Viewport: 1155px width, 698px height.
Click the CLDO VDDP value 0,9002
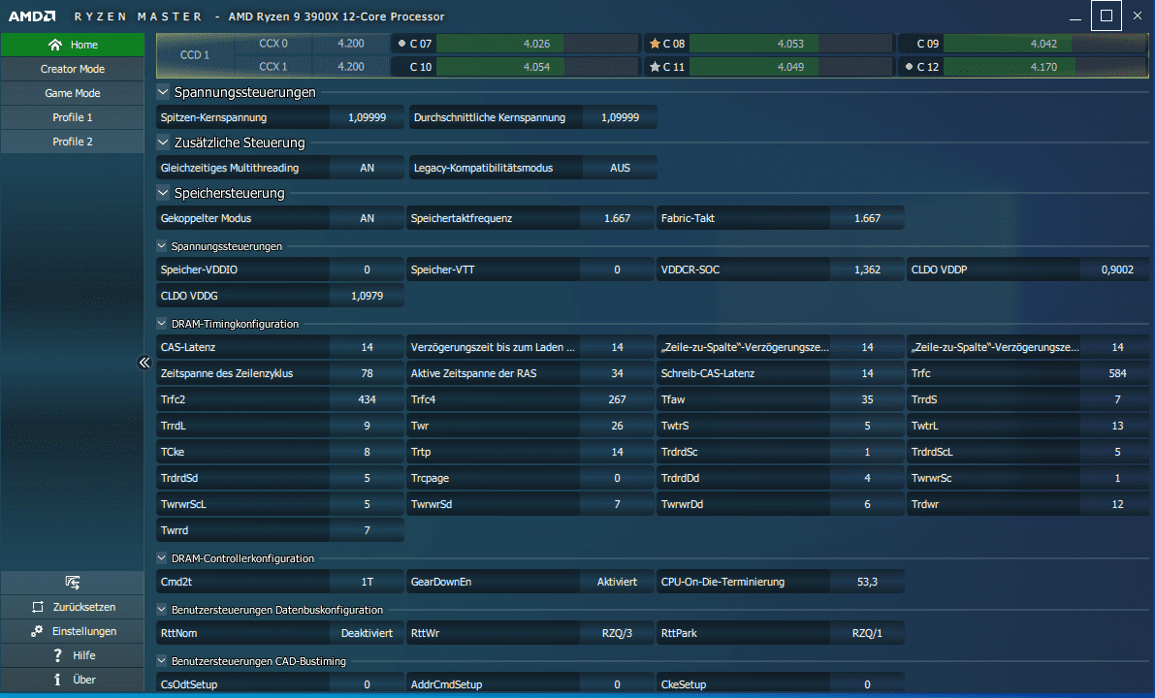tap(1117, 270)
